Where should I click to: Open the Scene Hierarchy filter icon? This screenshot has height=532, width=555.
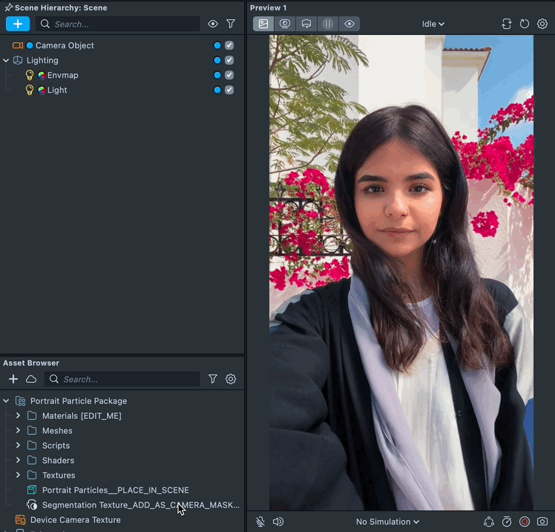tap(231, 24)
